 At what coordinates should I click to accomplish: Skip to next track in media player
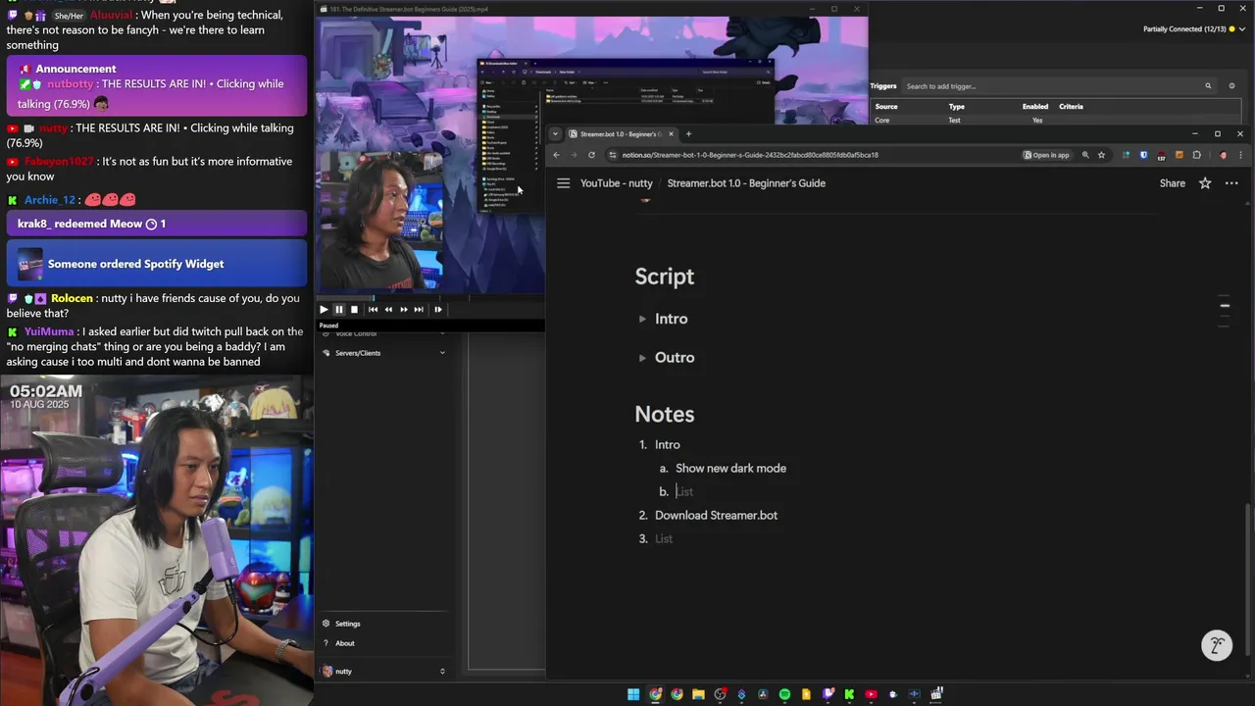coord(419,309)
